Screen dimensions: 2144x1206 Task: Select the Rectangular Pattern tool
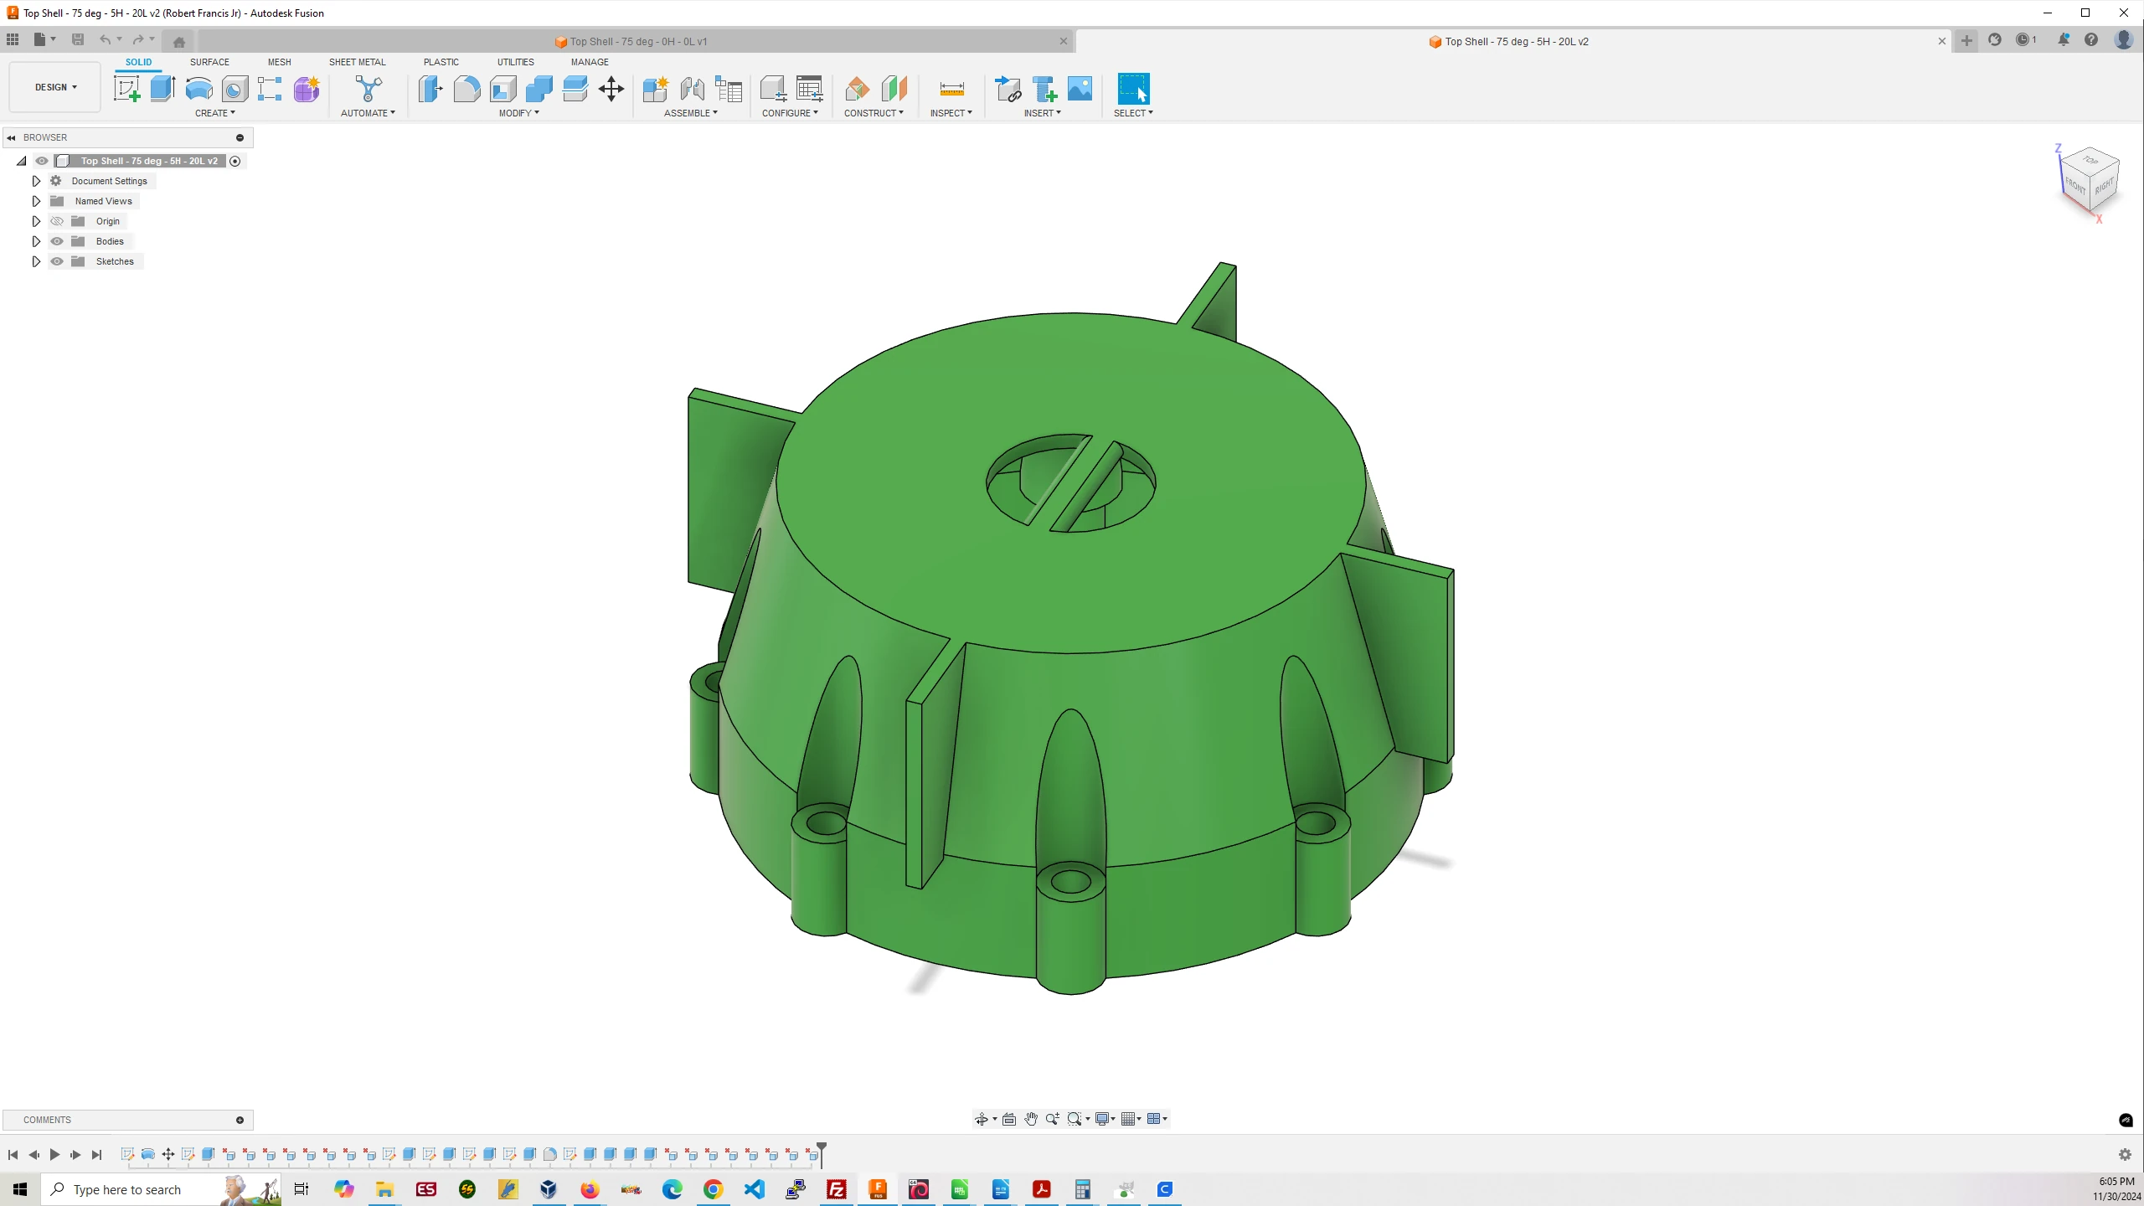click(270, 89)
